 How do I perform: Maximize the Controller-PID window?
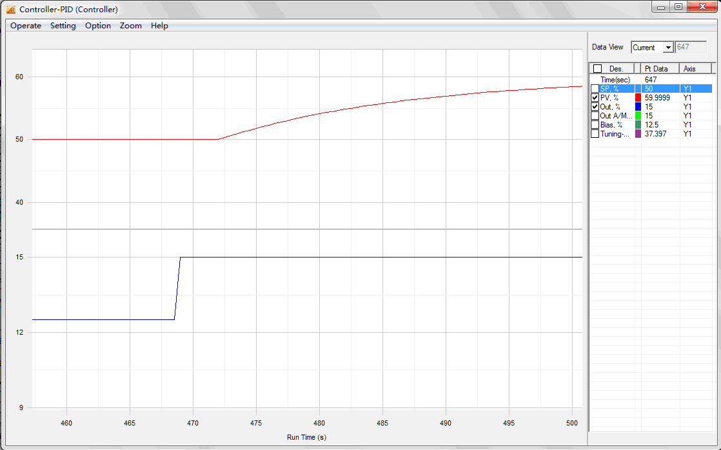coord(678,7)
